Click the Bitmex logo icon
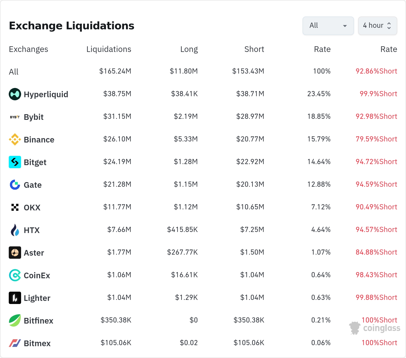 click(15, 343)
